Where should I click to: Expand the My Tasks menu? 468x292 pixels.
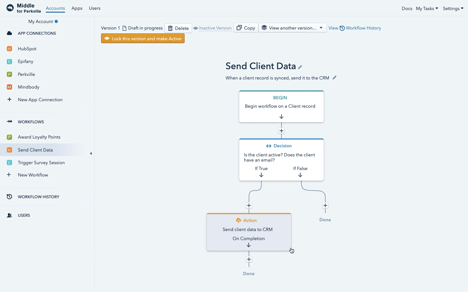427,8
